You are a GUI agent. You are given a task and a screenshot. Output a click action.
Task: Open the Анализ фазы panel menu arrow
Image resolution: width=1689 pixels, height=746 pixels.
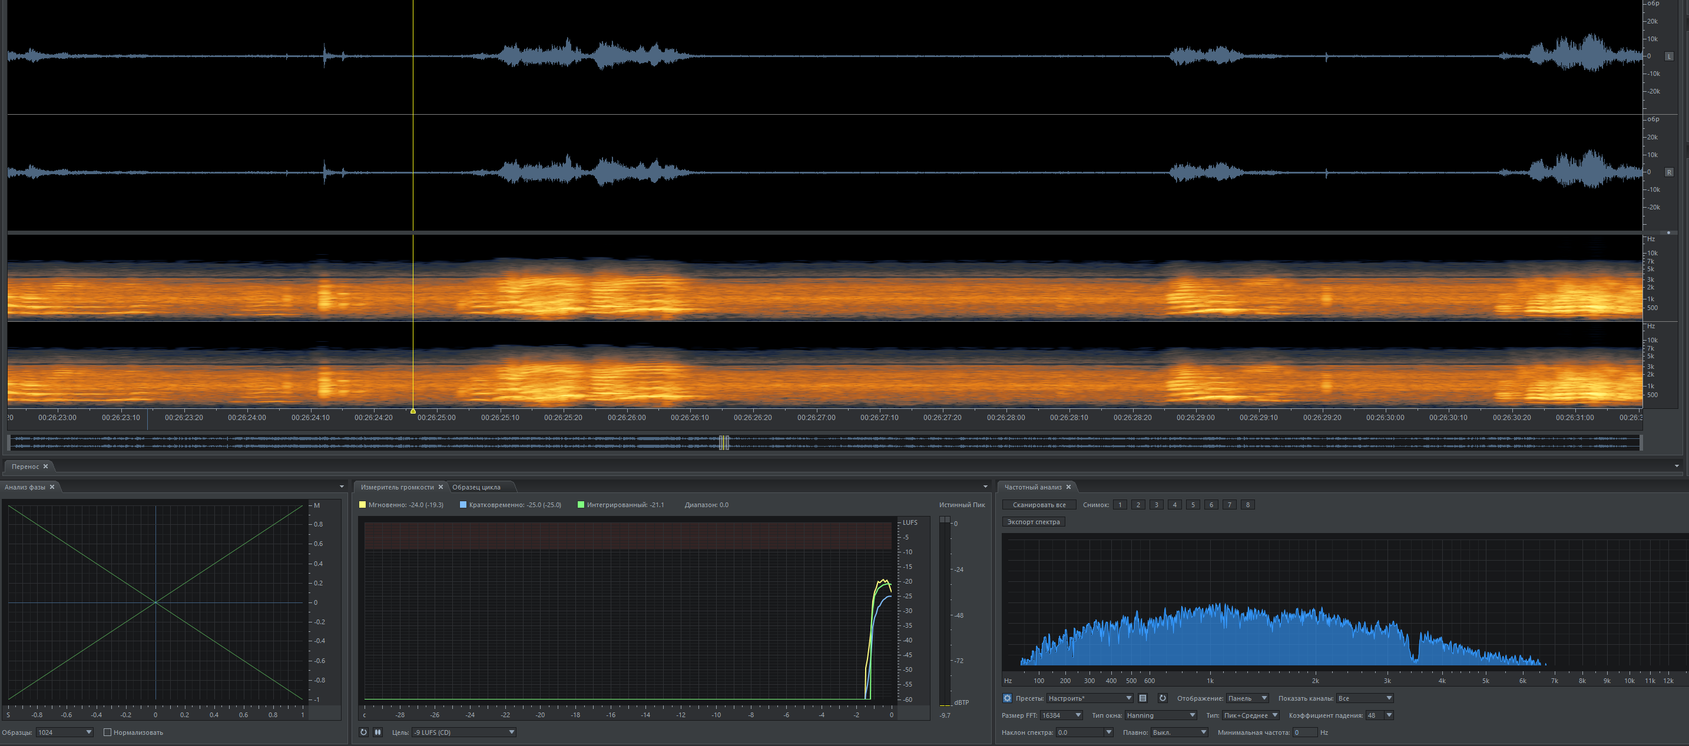(x=342, y=487)
